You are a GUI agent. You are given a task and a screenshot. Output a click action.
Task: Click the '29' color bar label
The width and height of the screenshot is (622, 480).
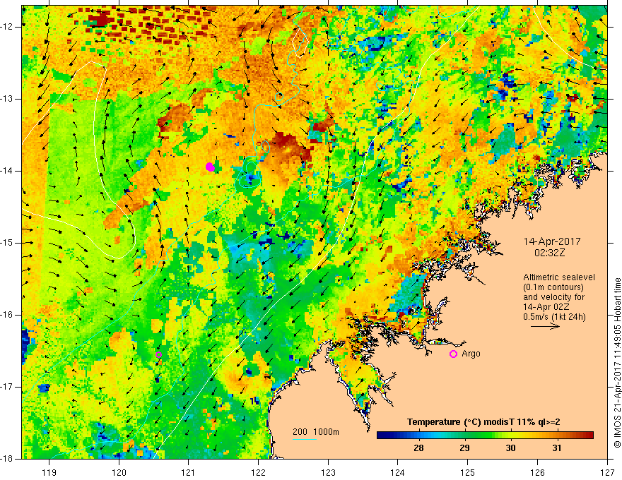[x=464, y=448]
